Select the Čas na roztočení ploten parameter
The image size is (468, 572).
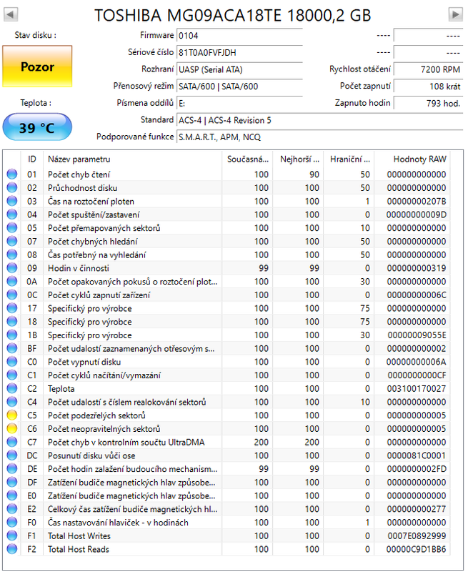click(x=91, y=202)
